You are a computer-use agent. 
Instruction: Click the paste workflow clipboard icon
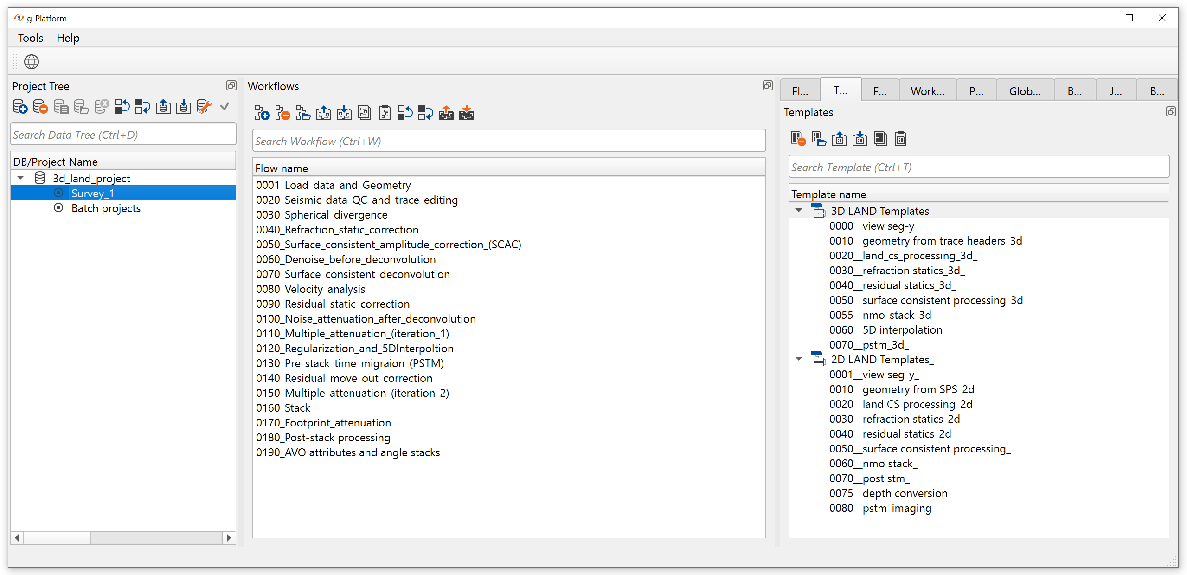(385, 113)
